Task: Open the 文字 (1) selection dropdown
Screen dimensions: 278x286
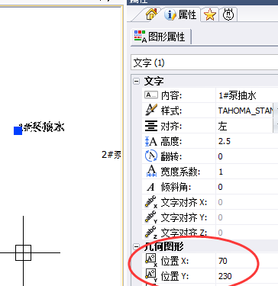Action: [x=204, y=63]
